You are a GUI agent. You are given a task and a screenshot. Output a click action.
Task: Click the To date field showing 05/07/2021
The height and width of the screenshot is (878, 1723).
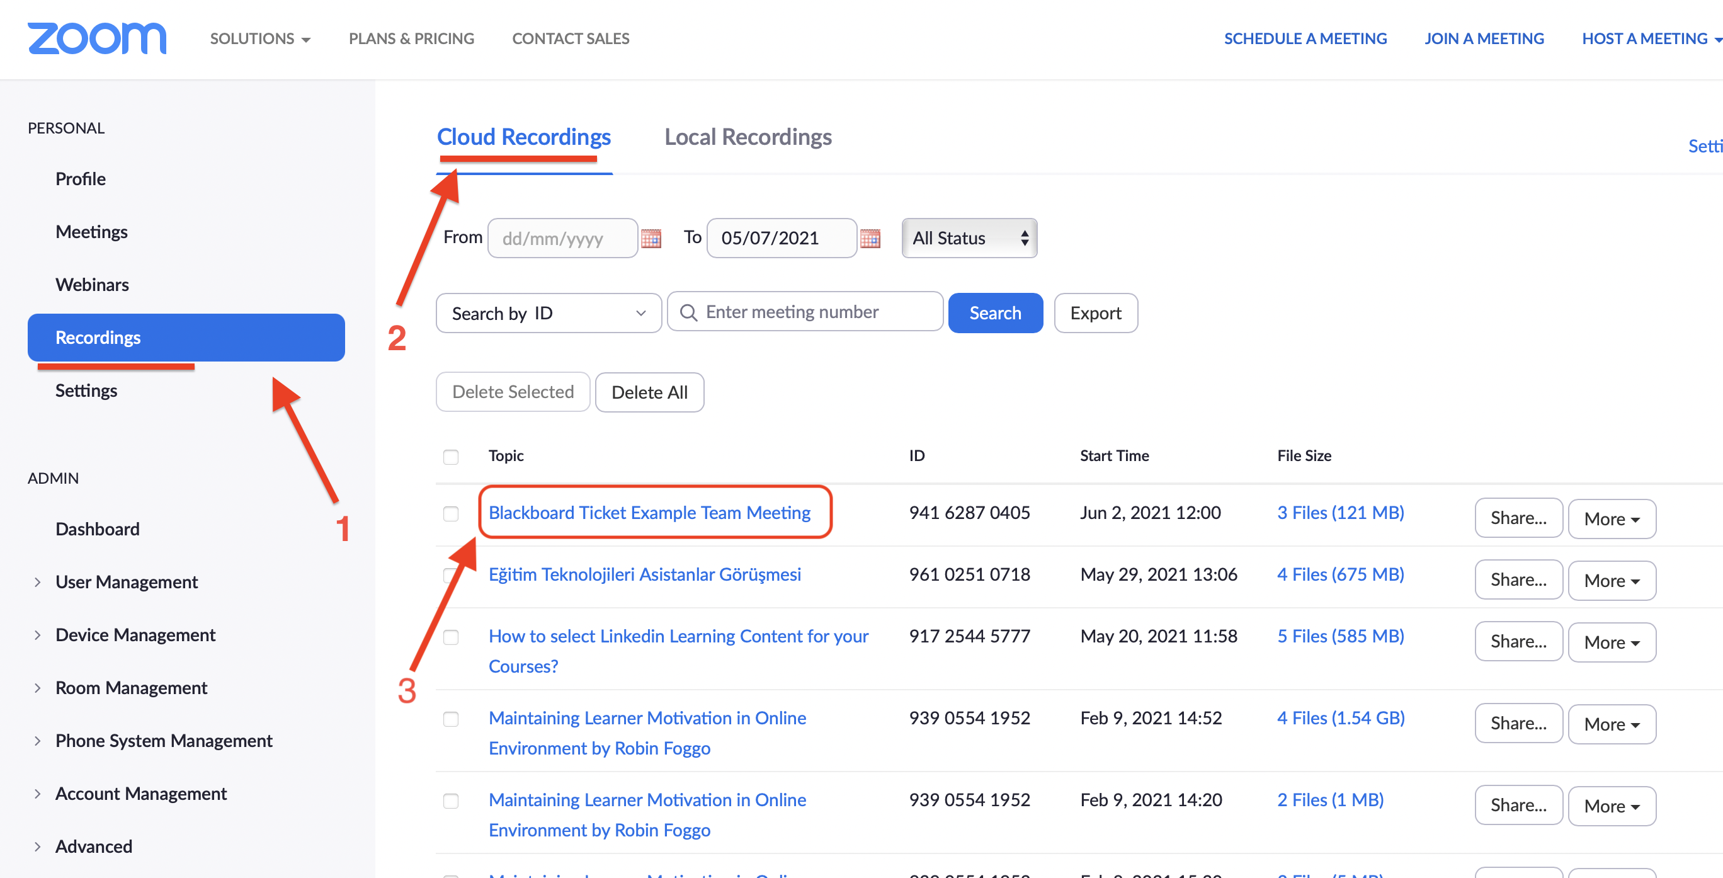[x=782, y=238]
